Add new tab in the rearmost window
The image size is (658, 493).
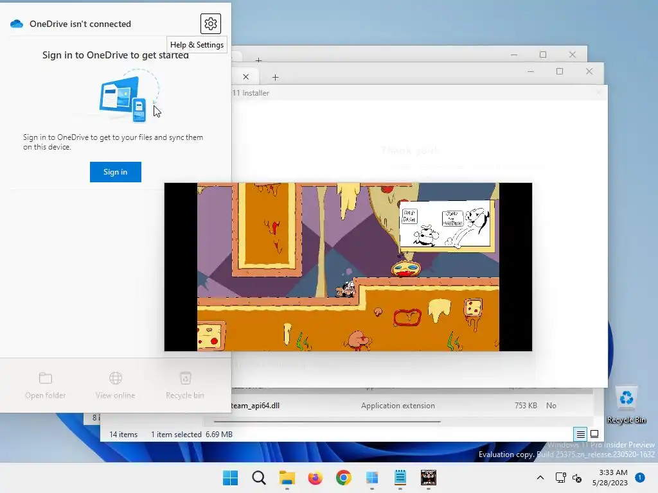click(258, 60)
